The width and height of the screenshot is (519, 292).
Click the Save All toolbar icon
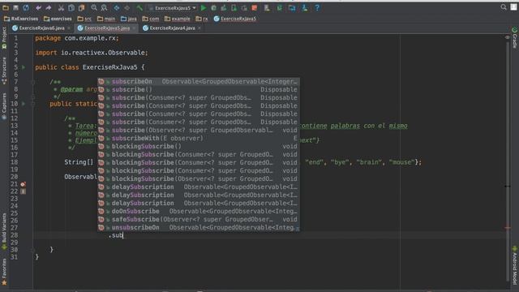point(15,7)
